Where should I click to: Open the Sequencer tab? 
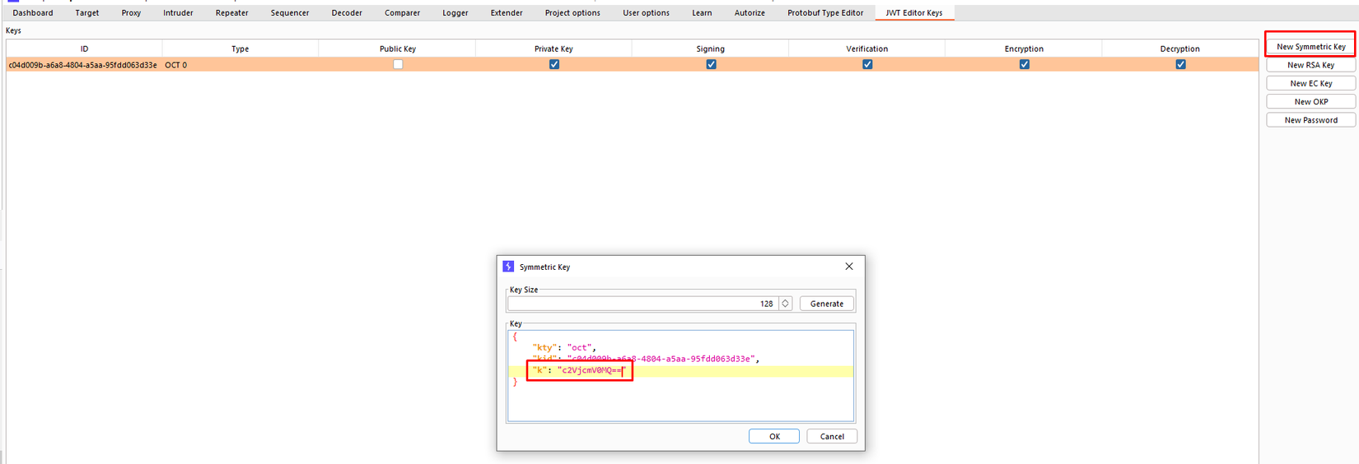(x=290, y=12)
